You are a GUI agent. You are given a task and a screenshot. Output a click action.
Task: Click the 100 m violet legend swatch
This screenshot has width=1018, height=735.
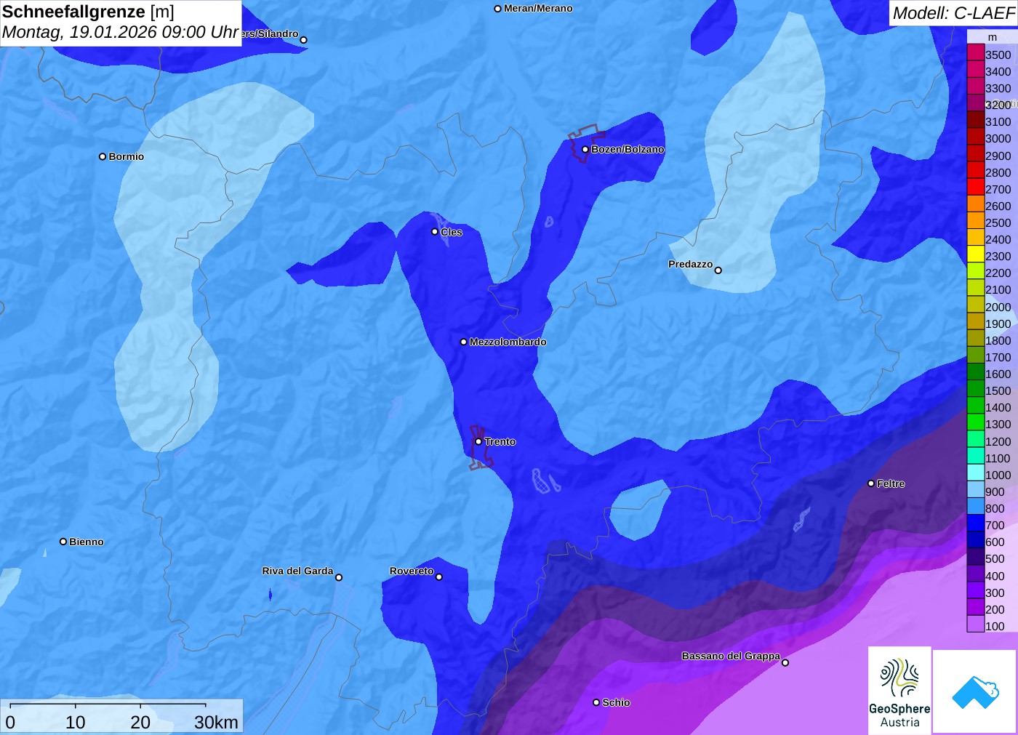(x=976, y=624)
